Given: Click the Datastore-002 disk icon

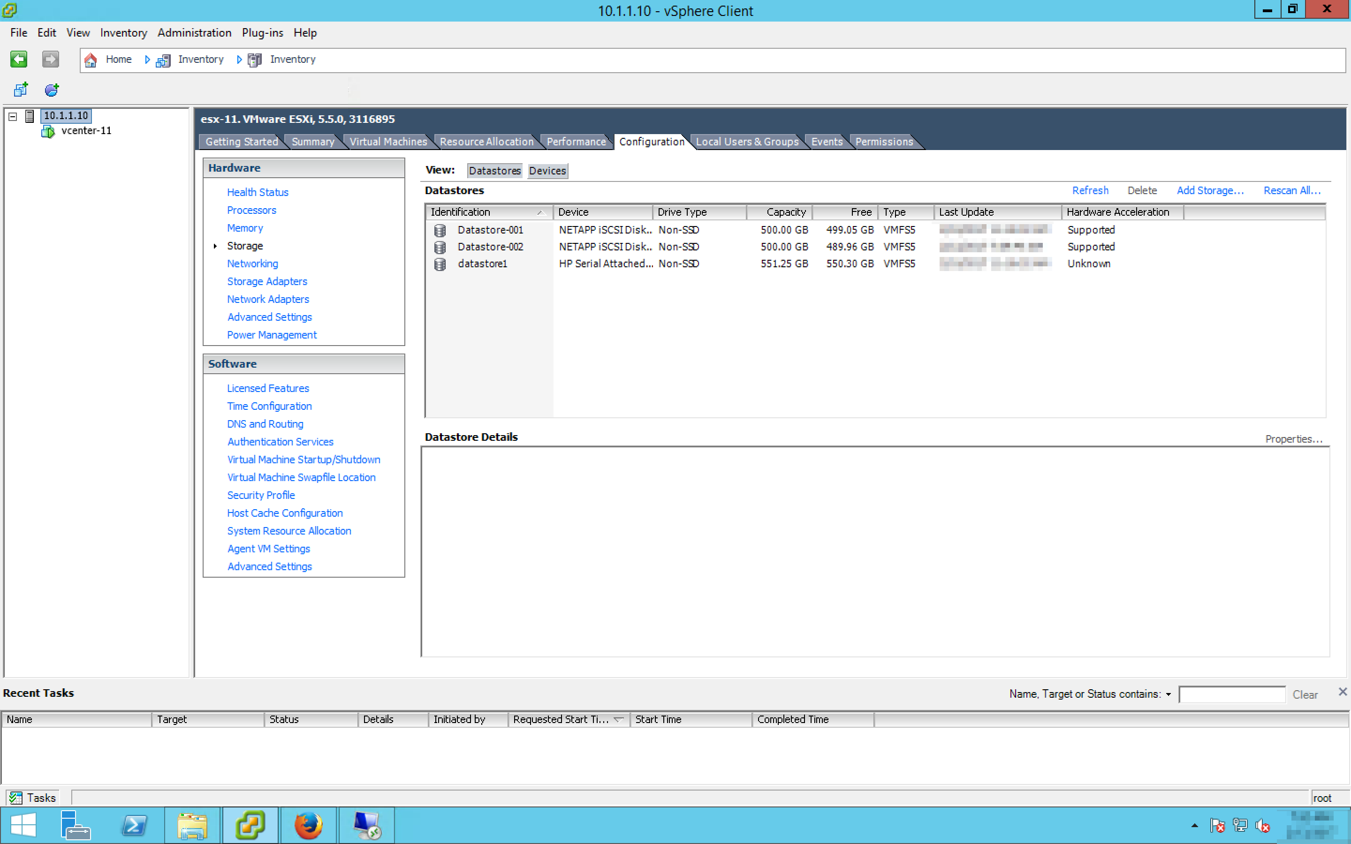Looking at the screenshot, I should click(440, 247).
